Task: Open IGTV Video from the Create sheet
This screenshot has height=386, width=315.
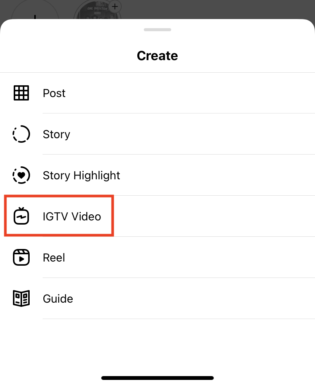Action: point(72,216)
